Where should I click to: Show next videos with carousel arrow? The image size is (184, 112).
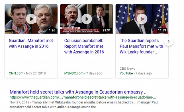point(169,41)
